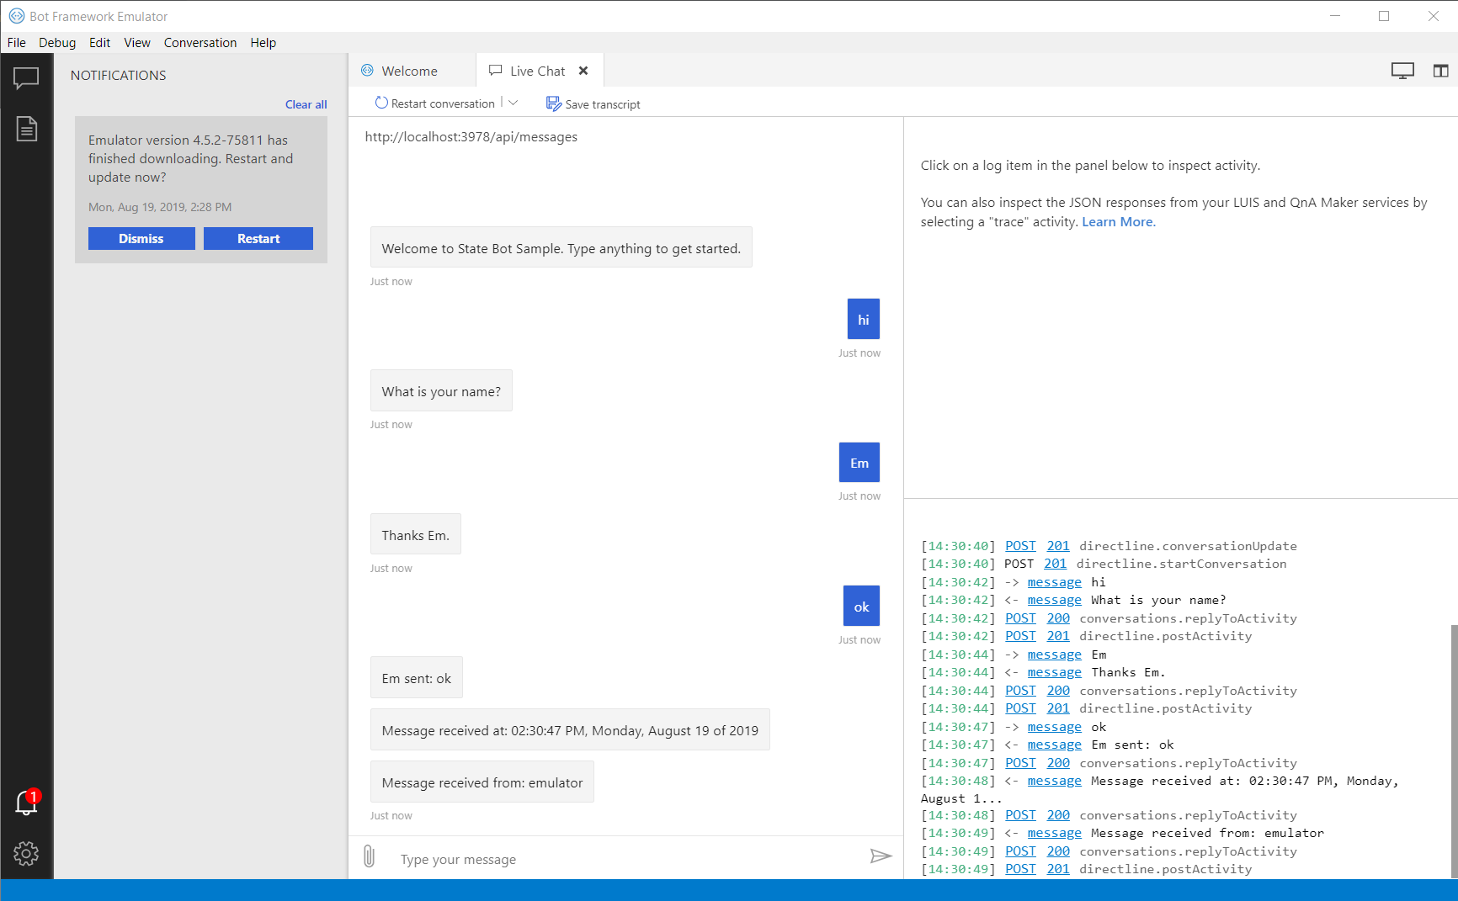Image resolution: width=1458 pixels, height=901 pixels.
Task: Open the Conversation menu
Action: tap(200, 42)
